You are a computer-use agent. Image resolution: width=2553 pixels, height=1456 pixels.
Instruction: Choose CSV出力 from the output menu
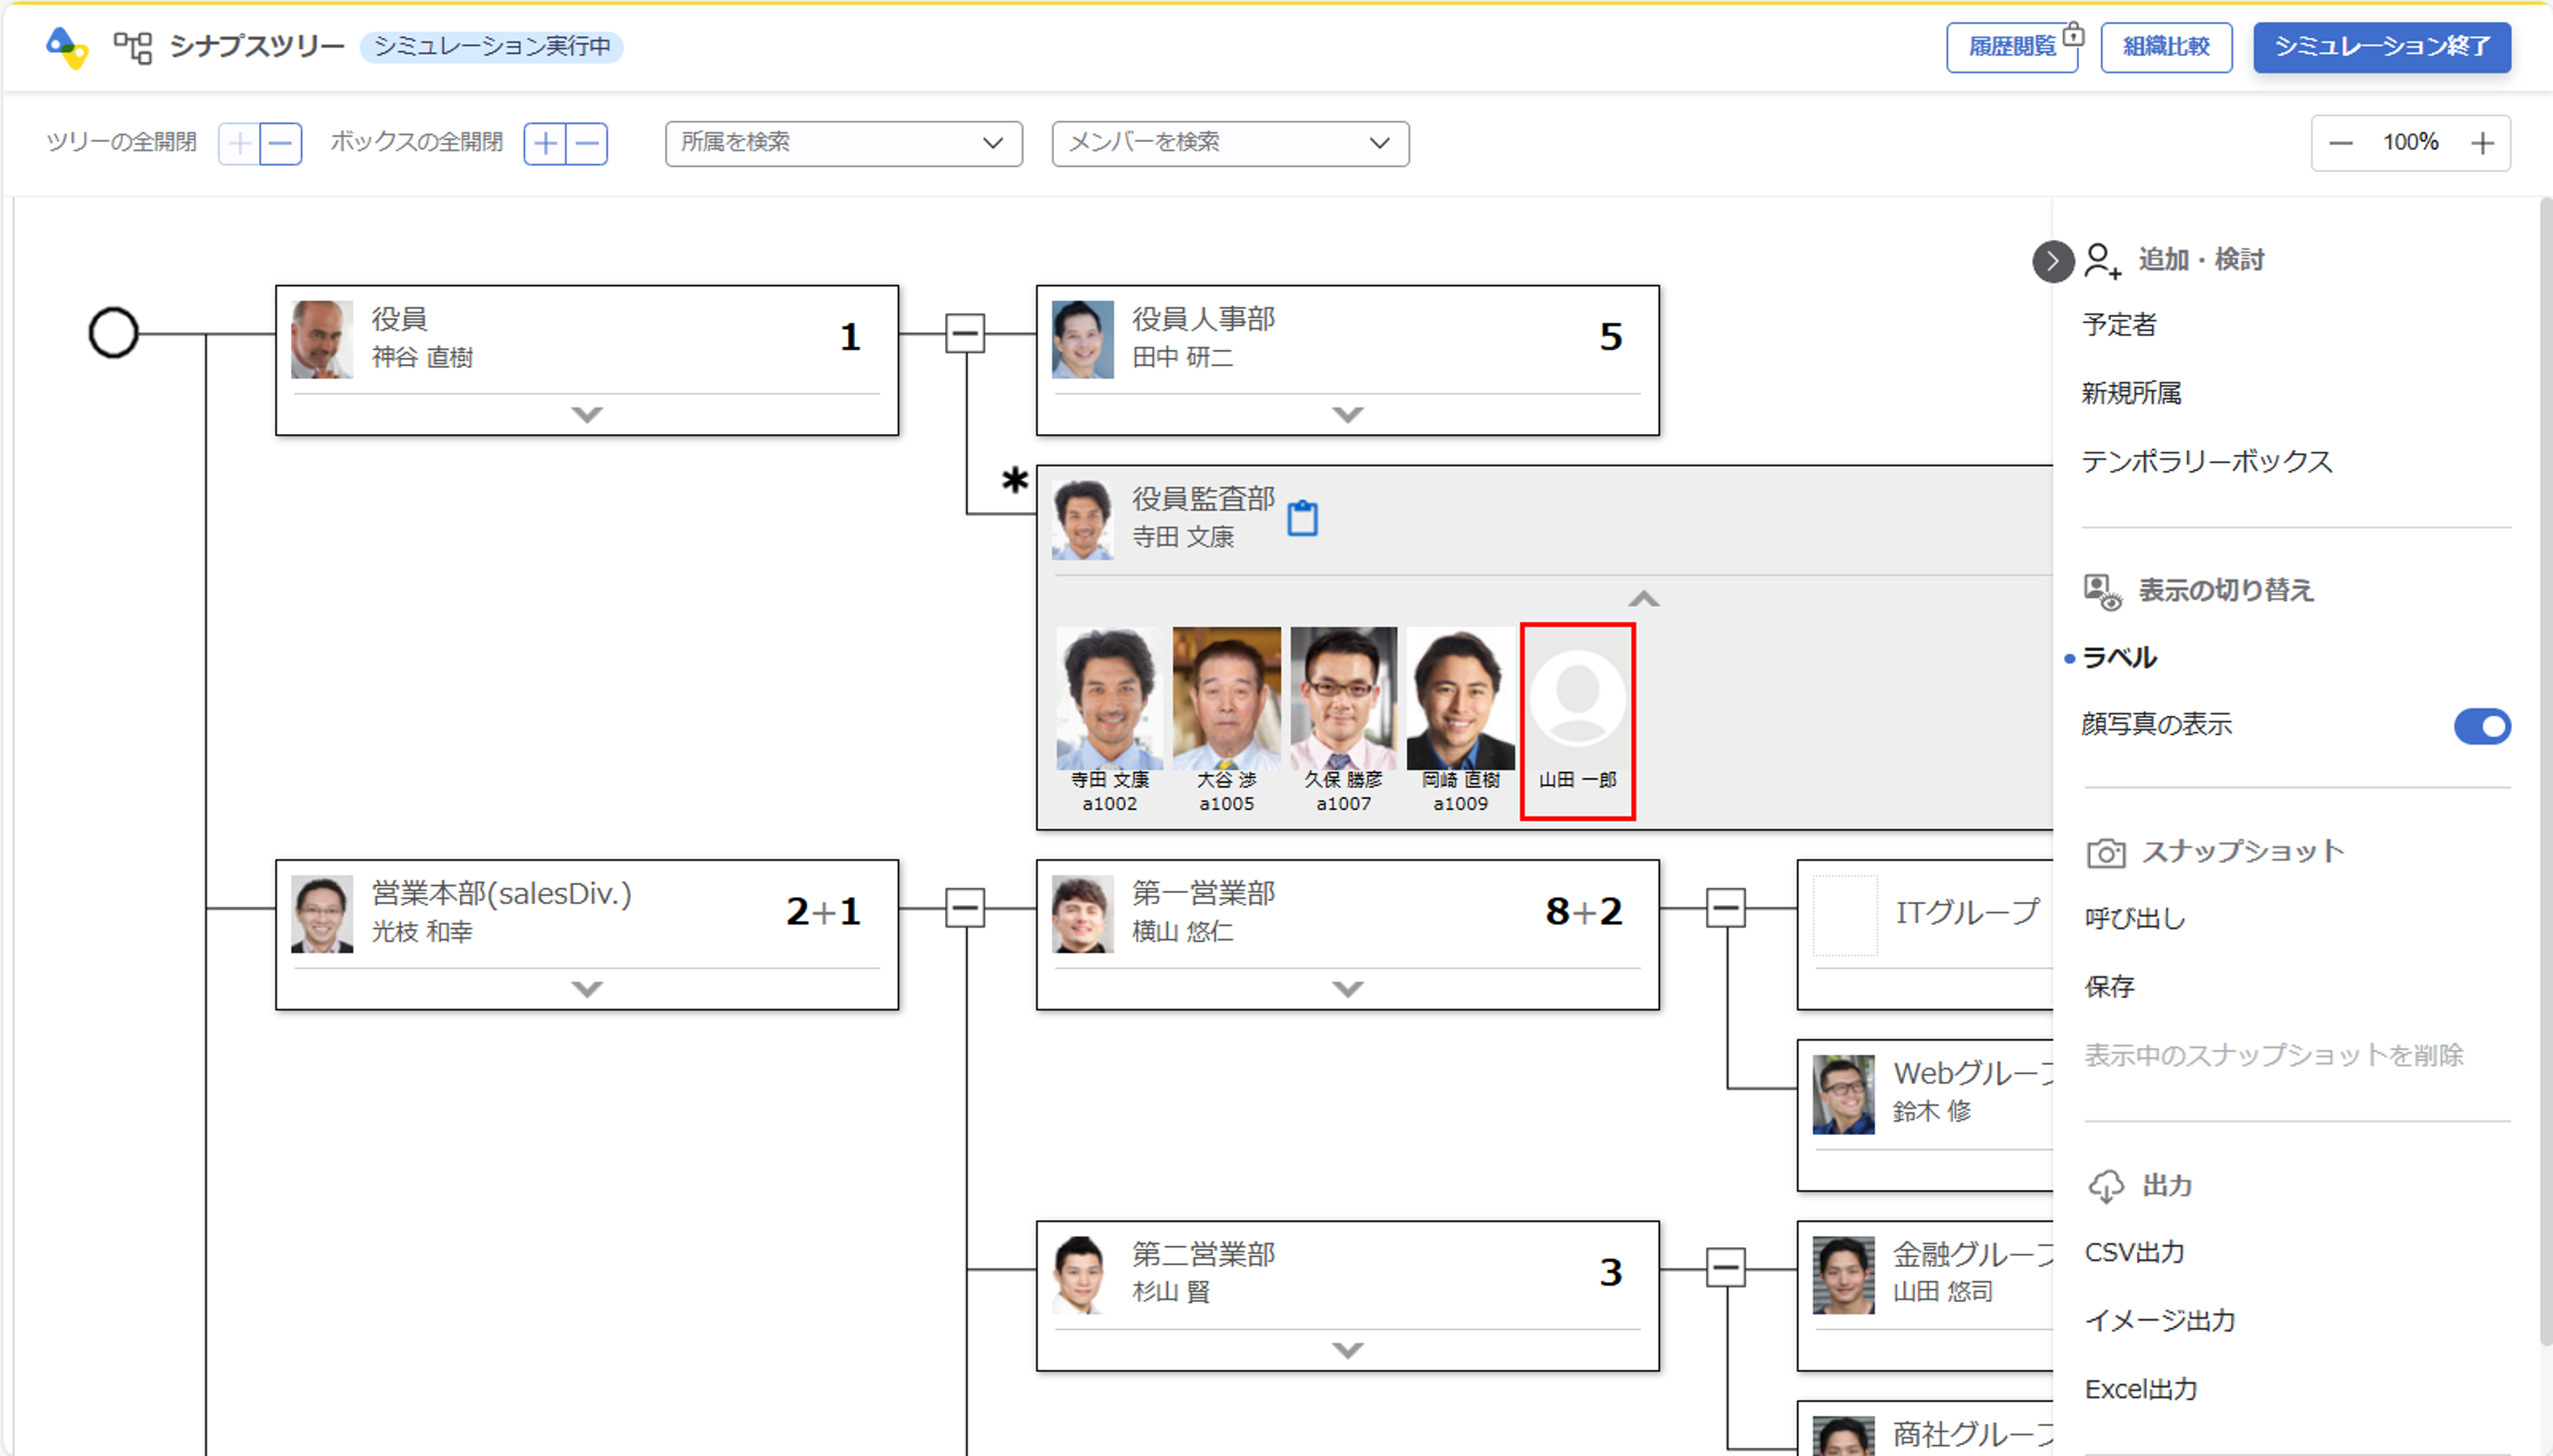2134,1252
